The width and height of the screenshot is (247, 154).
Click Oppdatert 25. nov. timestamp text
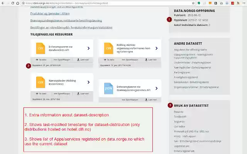tap(46, 99)
